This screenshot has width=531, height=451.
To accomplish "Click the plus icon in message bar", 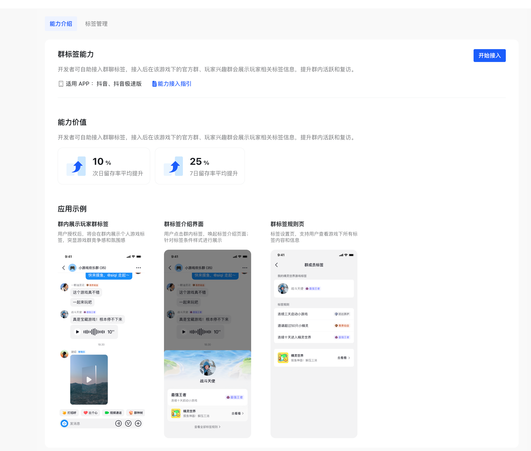I will click(138, 423).
